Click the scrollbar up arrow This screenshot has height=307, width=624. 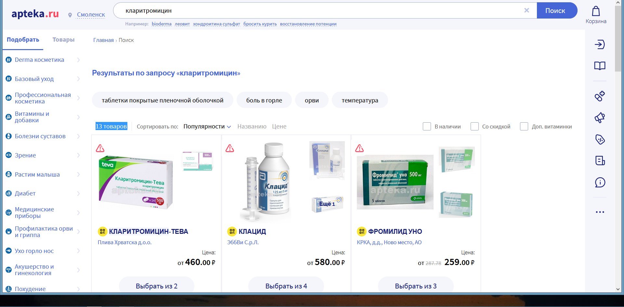[618, 3]
